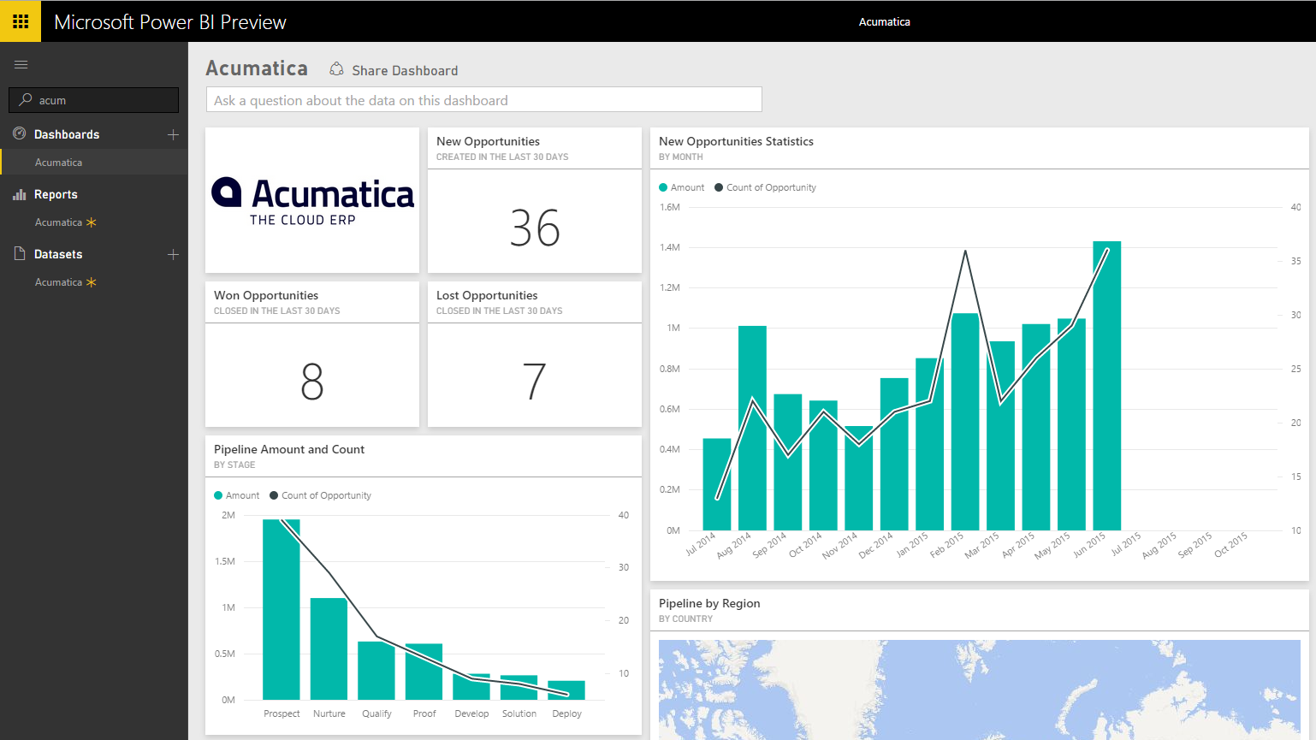Screen dimensions: 1316x740
Task: Open the New Opportunities tile showing 36
Action: (535, 200)
